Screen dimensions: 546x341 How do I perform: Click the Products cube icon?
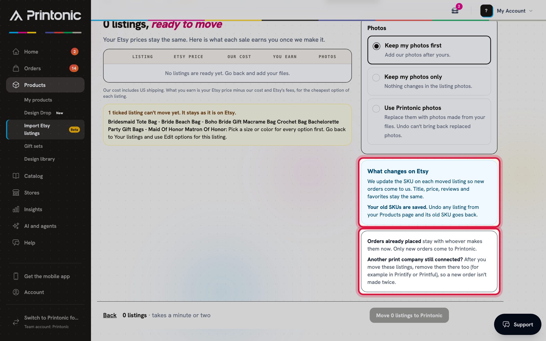16,85
